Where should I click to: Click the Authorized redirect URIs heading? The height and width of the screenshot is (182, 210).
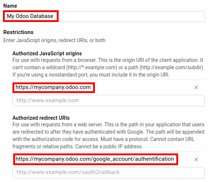41,118
